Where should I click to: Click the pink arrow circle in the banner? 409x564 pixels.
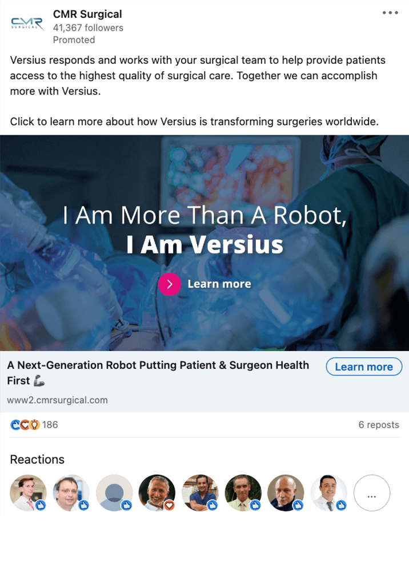click(169, 284)
